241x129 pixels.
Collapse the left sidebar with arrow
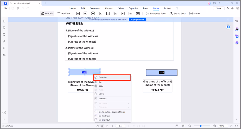(x=4, y=119)
